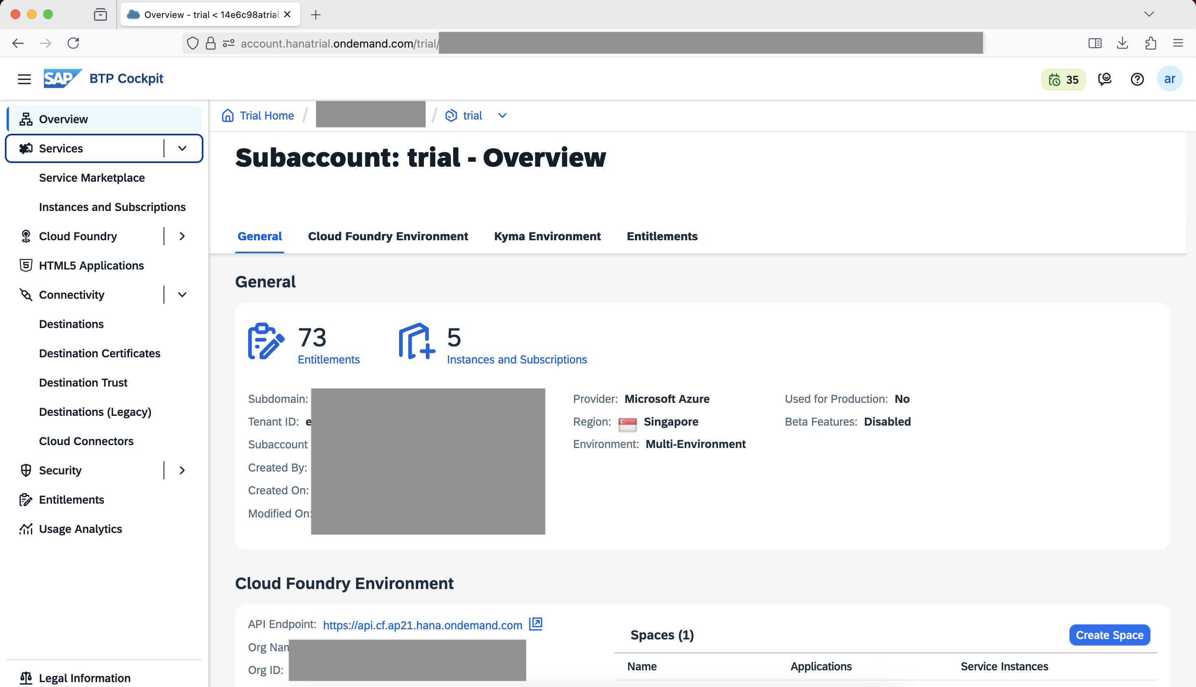Open the Cloud Foundry API endpoint link
The width and height of the screenshot is (1196, 687).
423,625
